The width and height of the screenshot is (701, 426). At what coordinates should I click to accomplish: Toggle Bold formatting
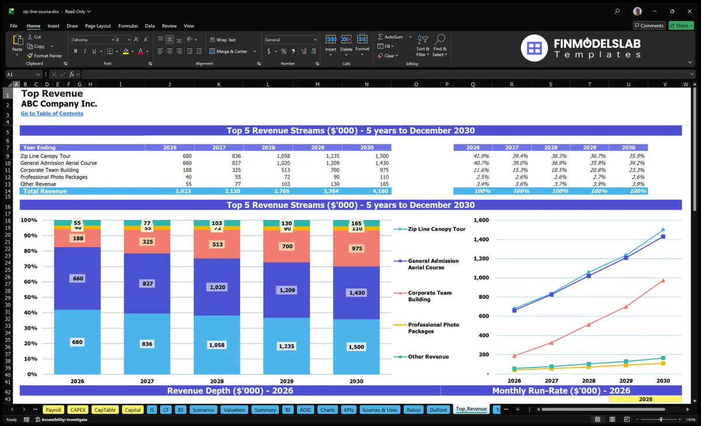click(76, 51)
